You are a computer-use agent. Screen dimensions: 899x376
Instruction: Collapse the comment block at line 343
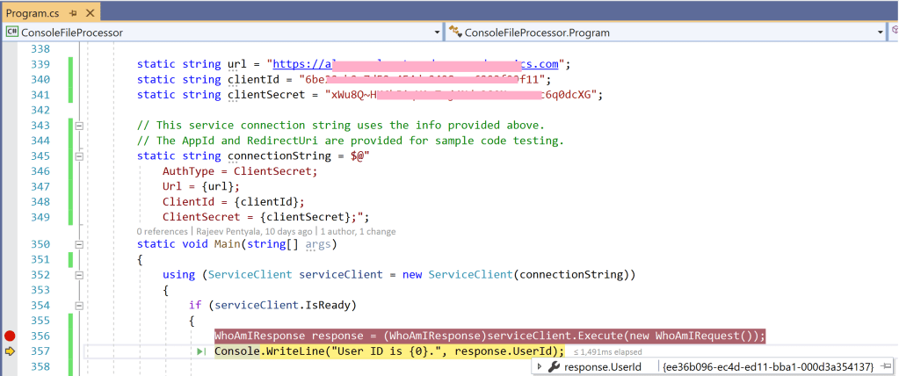77,126
